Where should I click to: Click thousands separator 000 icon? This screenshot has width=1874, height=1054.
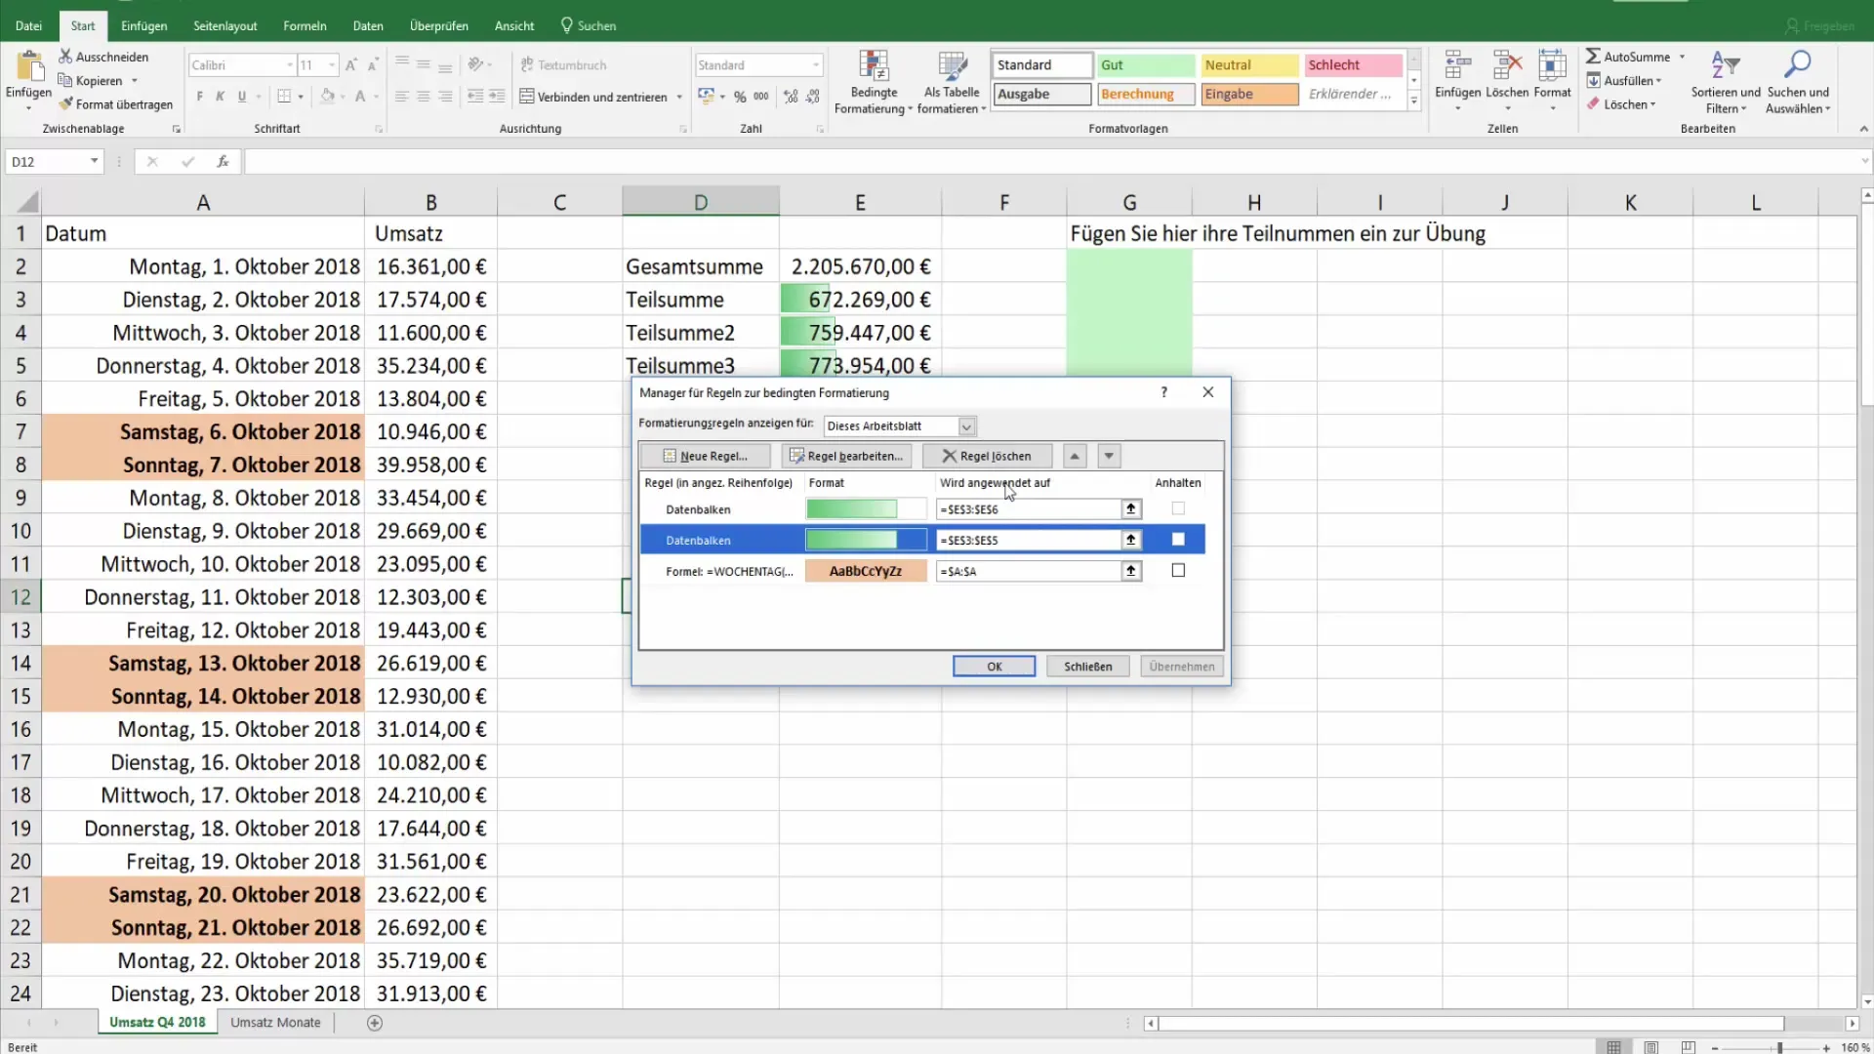click(x=761, y=97)
